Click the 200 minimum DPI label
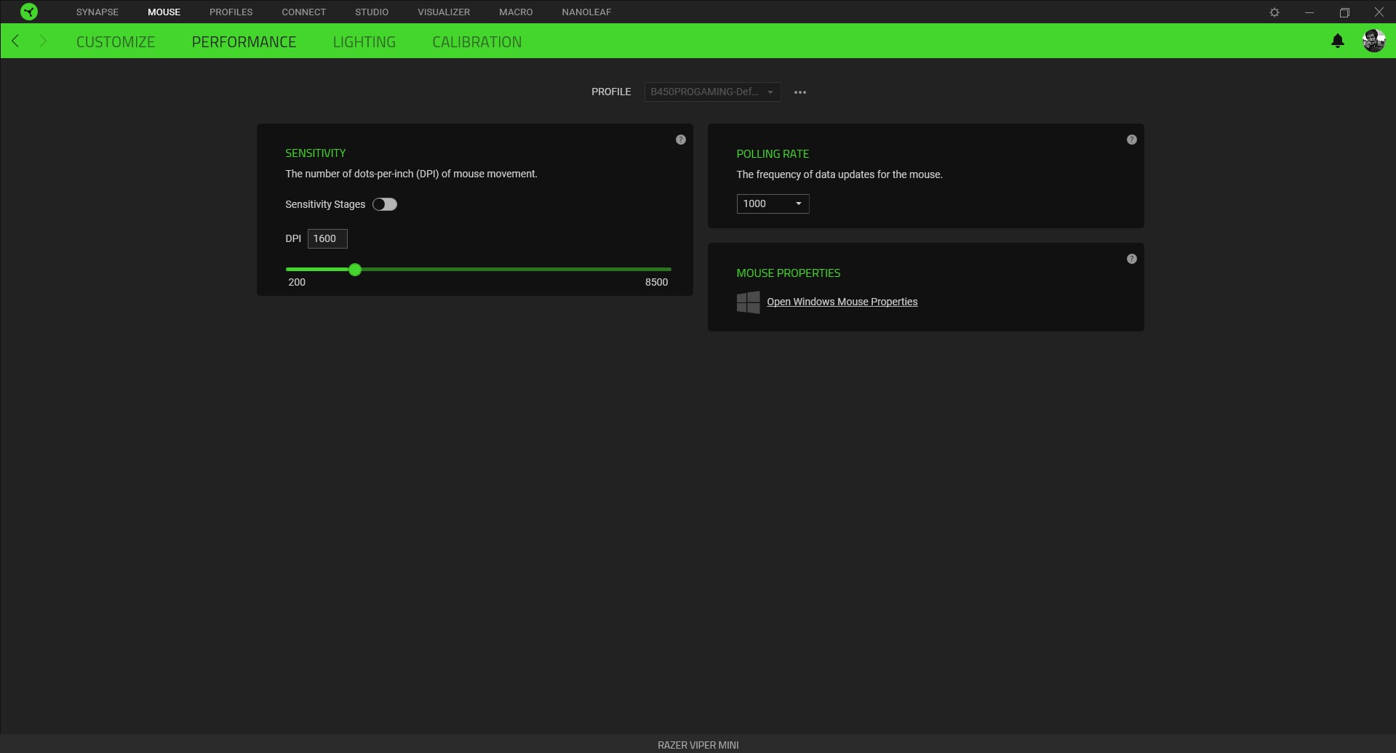The image size is (1396, 753). coord(297,282)
